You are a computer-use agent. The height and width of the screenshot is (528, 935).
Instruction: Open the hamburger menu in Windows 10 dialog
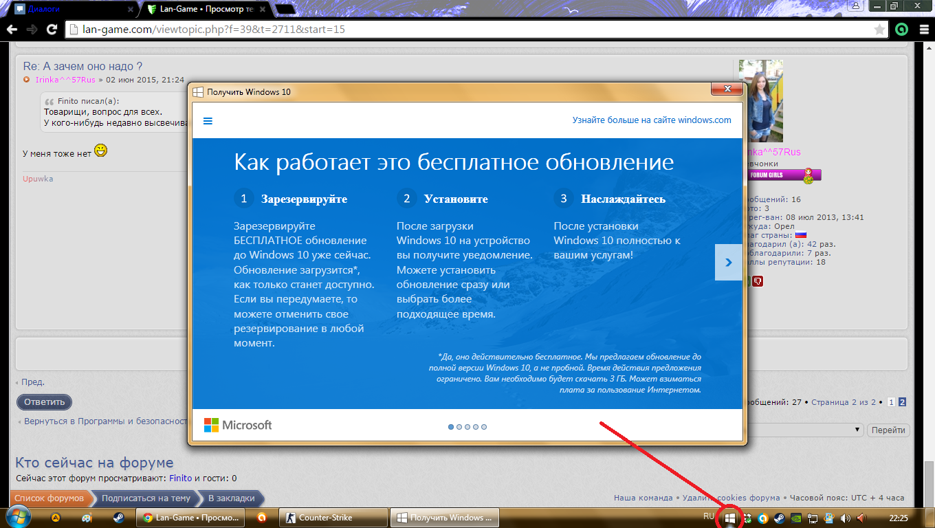tap(208, 121)
